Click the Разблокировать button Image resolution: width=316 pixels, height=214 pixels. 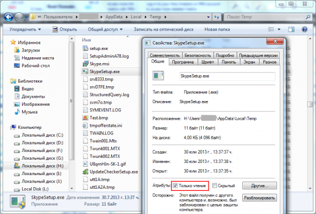tap(259, 198)
